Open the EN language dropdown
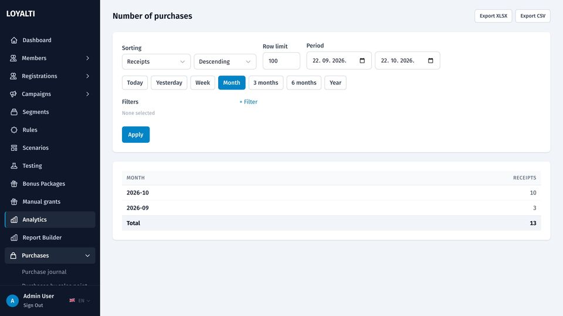The image size is (563, 316). [84, 301]
